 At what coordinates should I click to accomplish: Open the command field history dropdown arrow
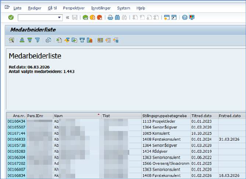(x=59, y=17)
